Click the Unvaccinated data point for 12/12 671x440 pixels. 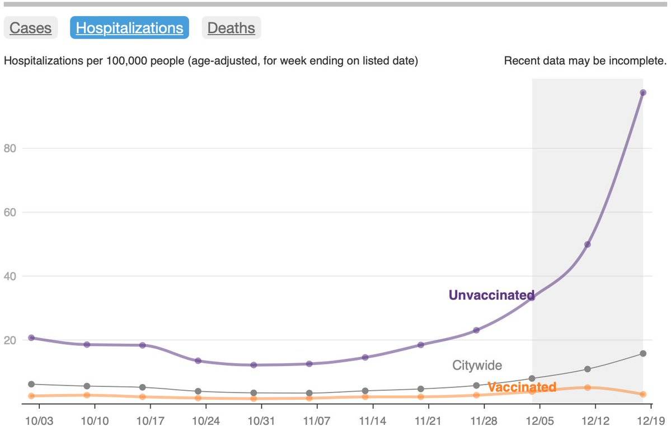coord(588,244)
